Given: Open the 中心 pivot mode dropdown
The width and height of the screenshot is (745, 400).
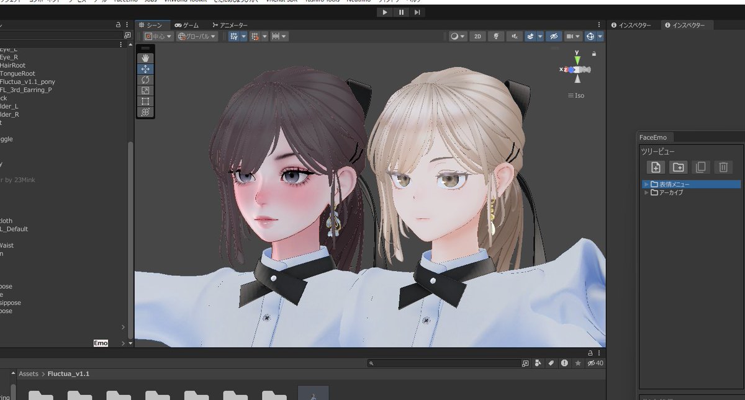Looking at the screenshot, I should point(158,37).
